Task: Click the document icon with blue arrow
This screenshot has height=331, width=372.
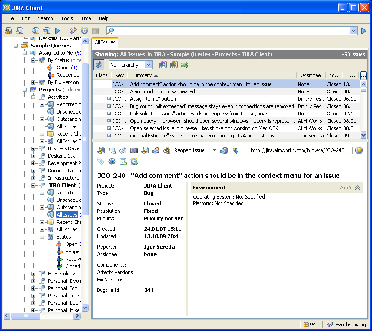Action: tap(224, 150)
